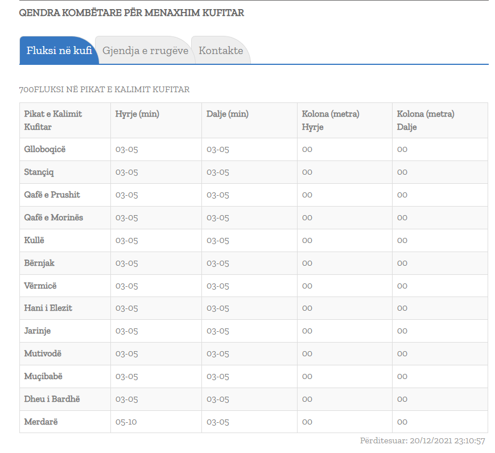The image size is (495, 453).
Task: Click Qafë e Prushit exit time 03-05
Action: click(218, 195)
